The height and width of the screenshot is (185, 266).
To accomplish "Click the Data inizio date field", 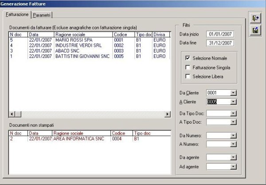I will click(220, 34).
